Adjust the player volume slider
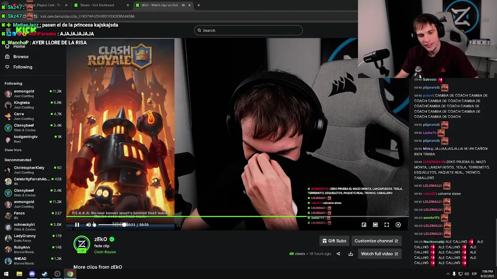The image size is (497, 279). coord(111,225)
